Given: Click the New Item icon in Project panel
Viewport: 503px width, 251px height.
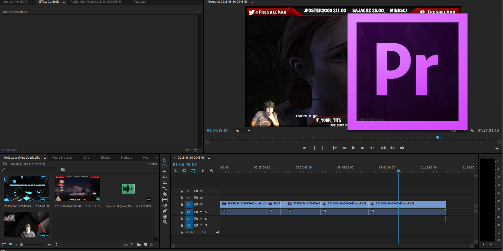Looking at the screenshot, I should pos(145,245).
